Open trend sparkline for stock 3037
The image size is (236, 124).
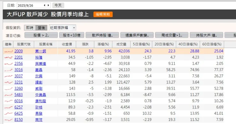(8, 76)
